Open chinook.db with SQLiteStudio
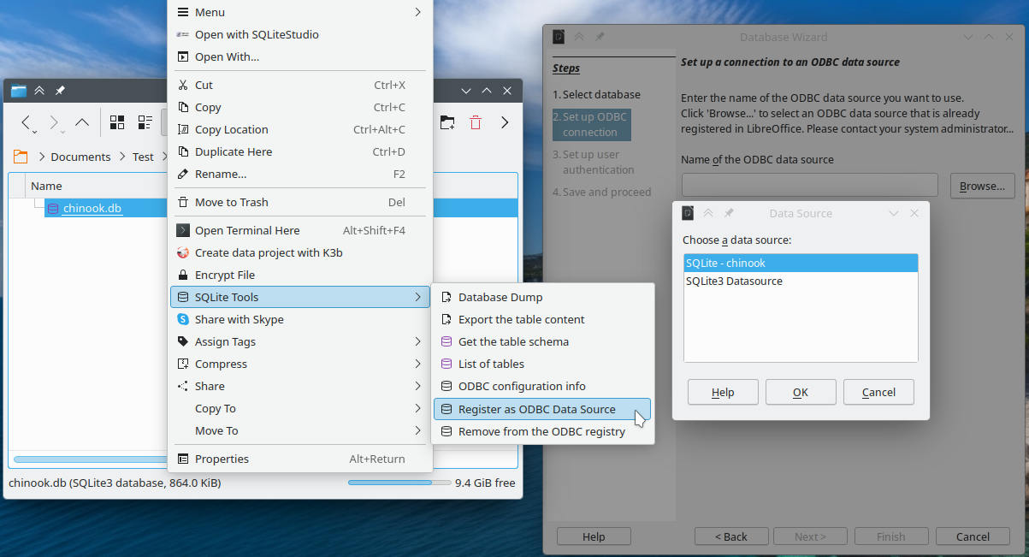Image resolution: width=1029 pixels, height=557 pixels. [300, 35]
